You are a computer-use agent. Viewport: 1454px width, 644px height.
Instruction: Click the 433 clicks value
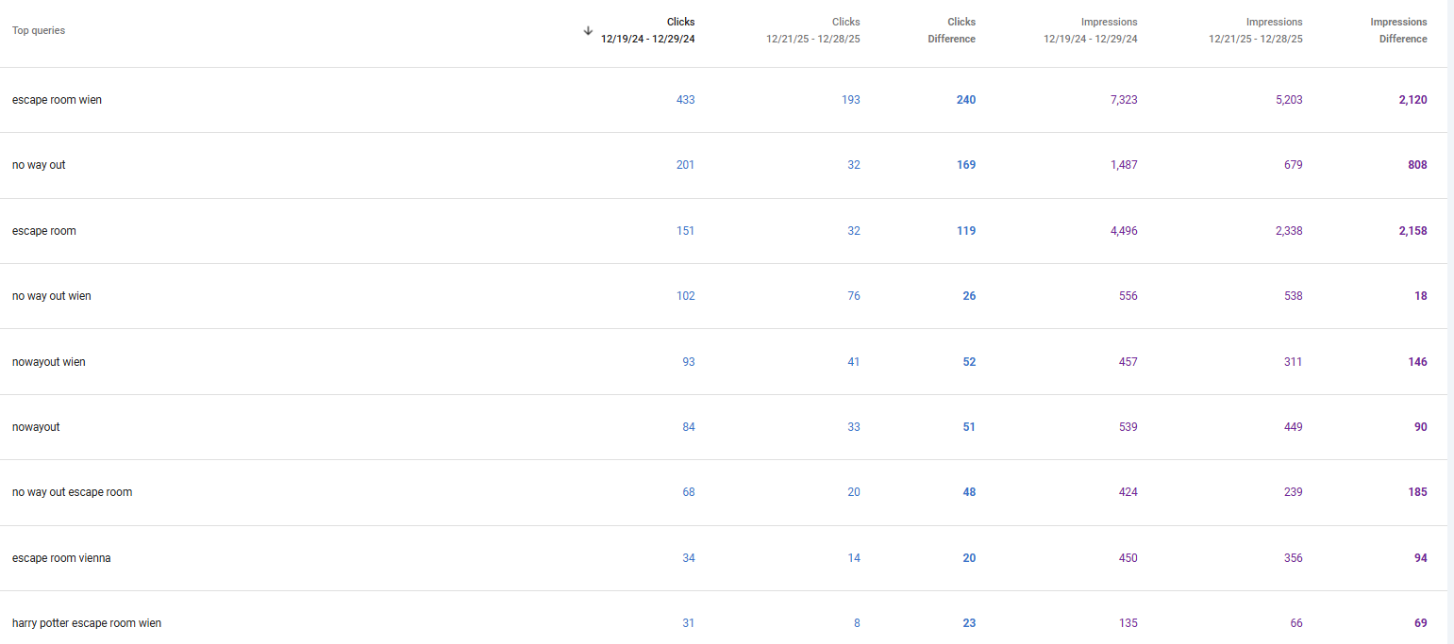[685, 100]
